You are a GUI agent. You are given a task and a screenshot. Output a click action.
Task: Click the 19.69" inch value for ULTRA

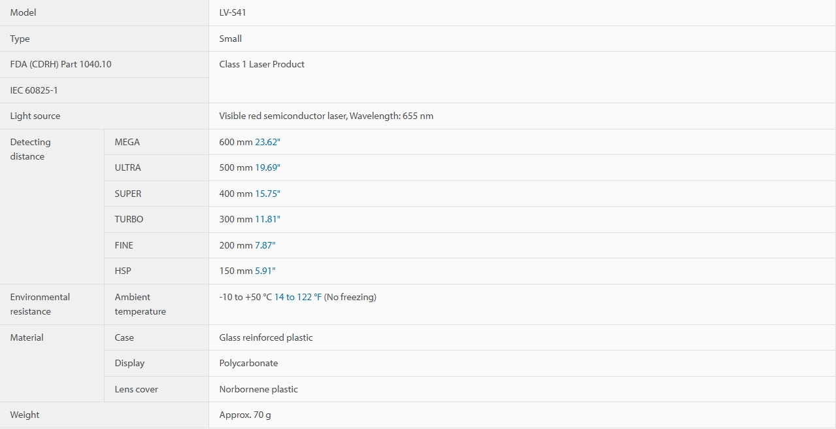tap(267, 167)
